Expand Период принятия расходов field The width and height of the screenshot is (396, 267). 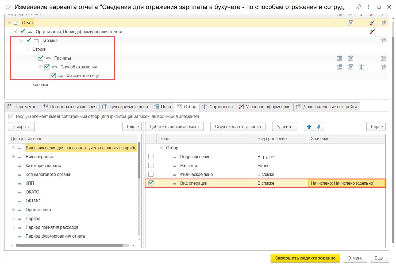point(13,227)
